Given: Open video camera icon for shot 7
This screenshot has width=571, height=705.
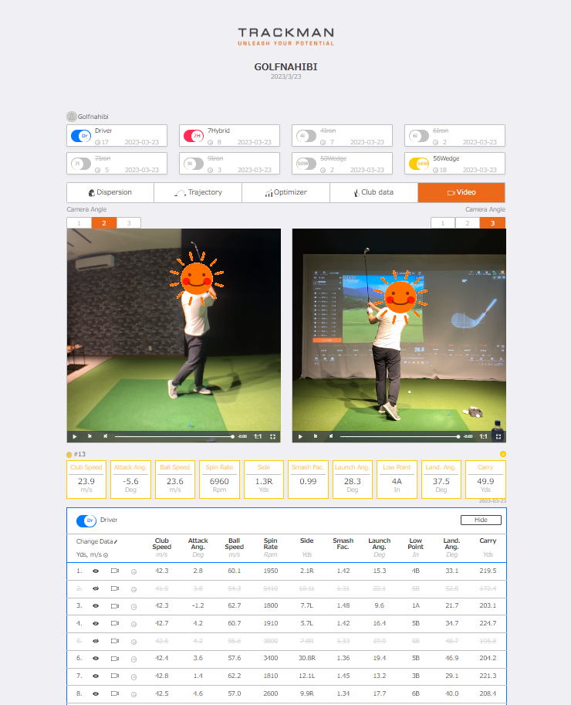Looking at the screenshot, I should click(115, 676).
